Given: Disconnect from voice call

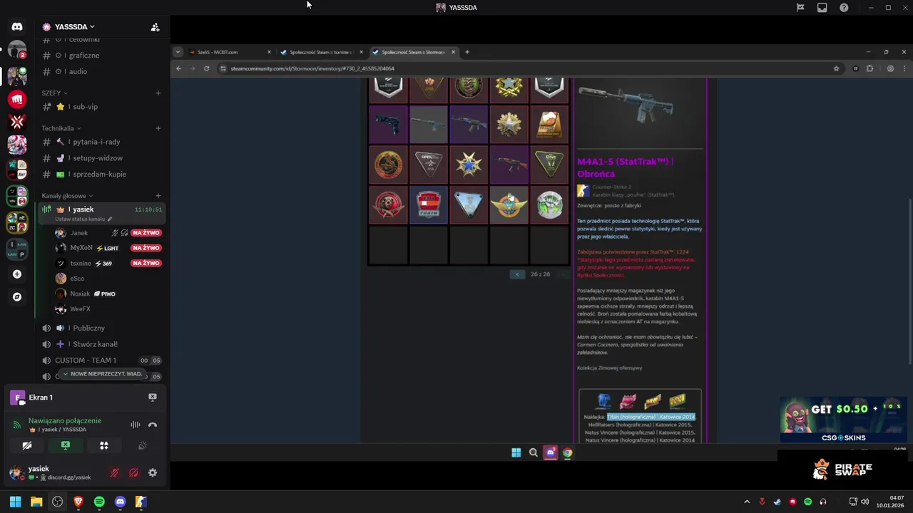Looking at the screenshot, I should (152, 425).
